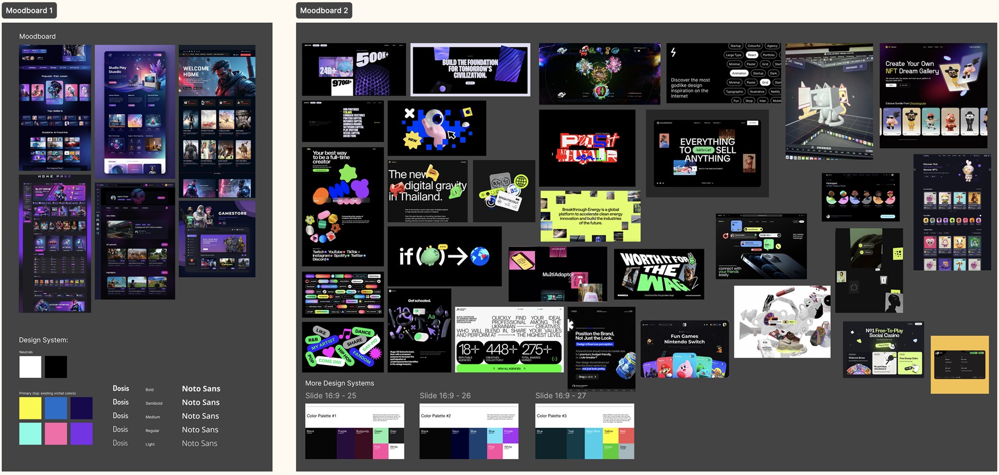Select the 'Get schooled.' thumbnail
The height and width of the screenshot is (475, 999).
pos(419,330)
